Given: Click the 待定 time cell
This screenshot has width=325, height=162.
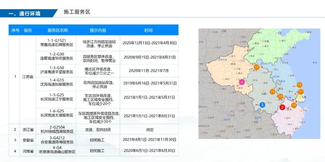Looking at the screenshot, I should (x=149, y=130).
